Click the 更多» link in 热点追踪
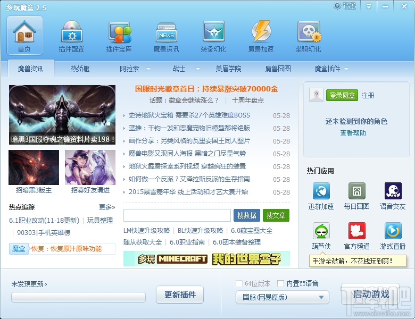 point(107,207)
